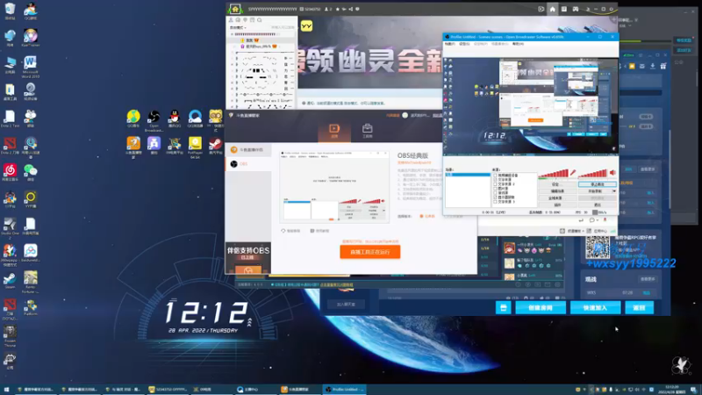Toggle the 图片源 source checkbox

[x=495, y=189]
